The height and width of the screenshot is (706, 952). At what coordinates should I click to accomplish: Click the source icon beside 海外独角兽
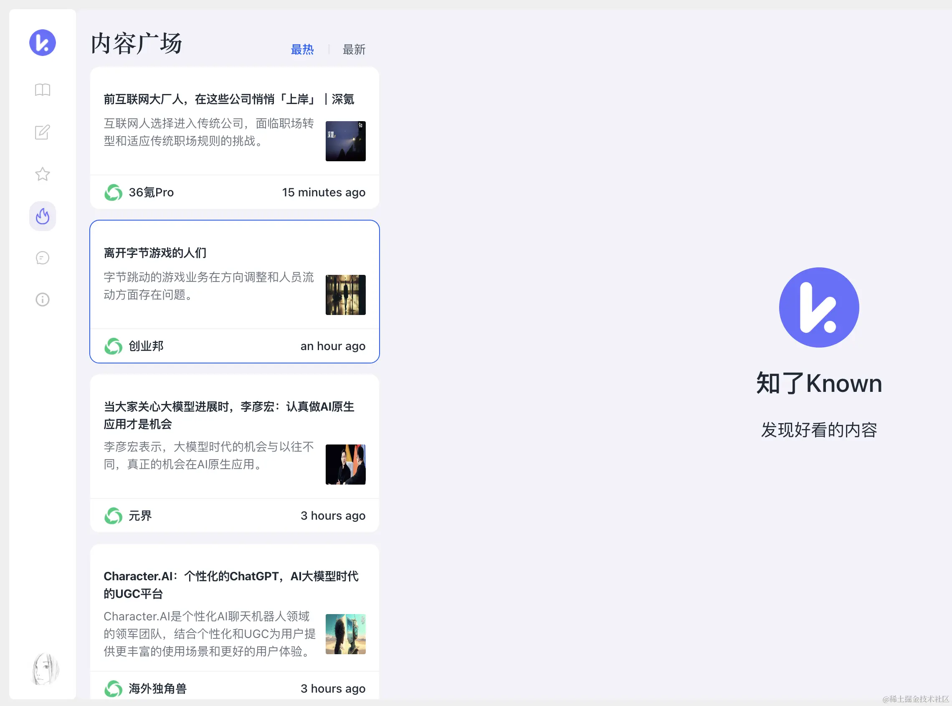[113, 688]
